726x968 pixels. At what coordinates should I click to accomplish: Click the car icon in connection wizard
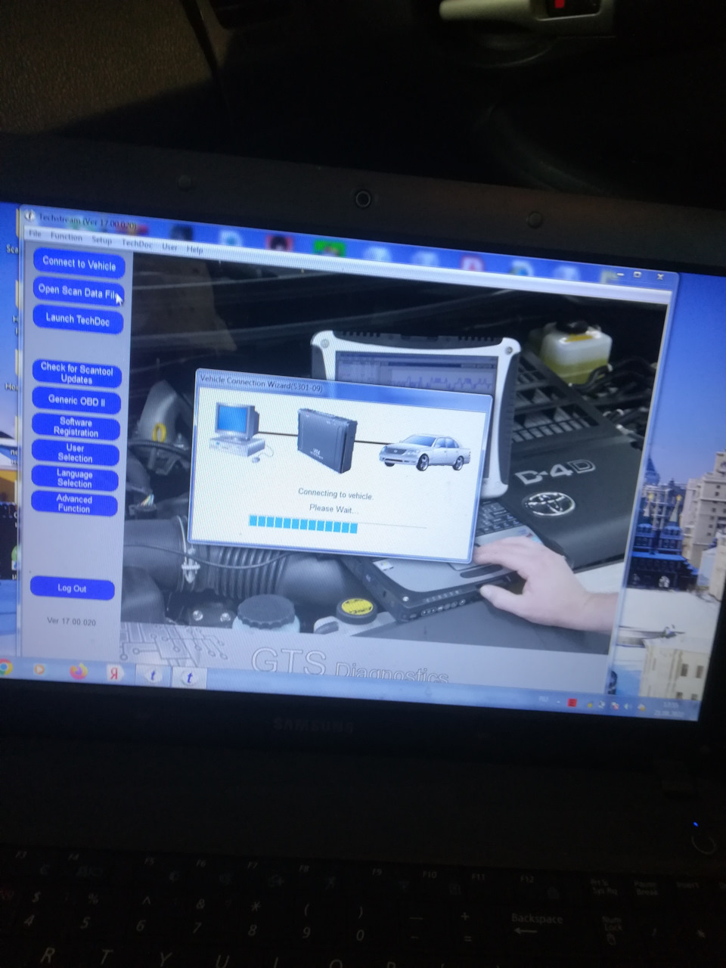pyautogui.click(x=424, y=453)
